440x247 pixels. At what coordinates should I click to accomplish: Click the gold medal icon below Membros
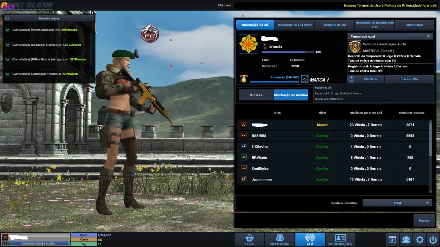click(x=244, y=79)
